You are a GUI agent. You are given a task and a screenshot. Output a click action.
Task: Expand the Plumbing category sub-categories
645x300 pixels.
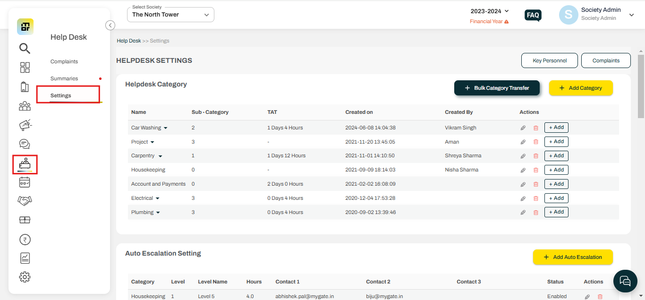click(x=158, y=213)
